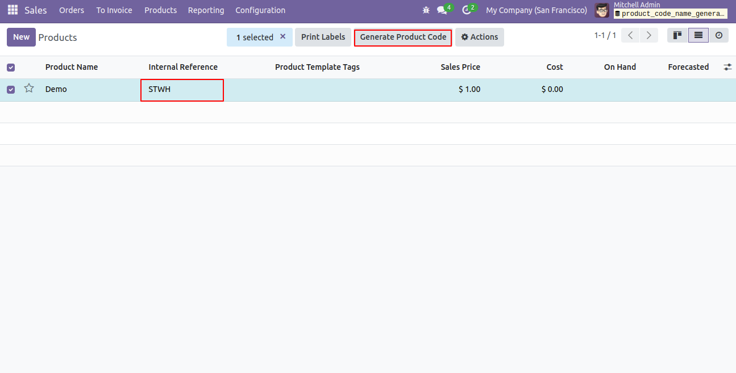Open the Actions dropdown
This screenshot has height=373, width=736.
point(480,37)
